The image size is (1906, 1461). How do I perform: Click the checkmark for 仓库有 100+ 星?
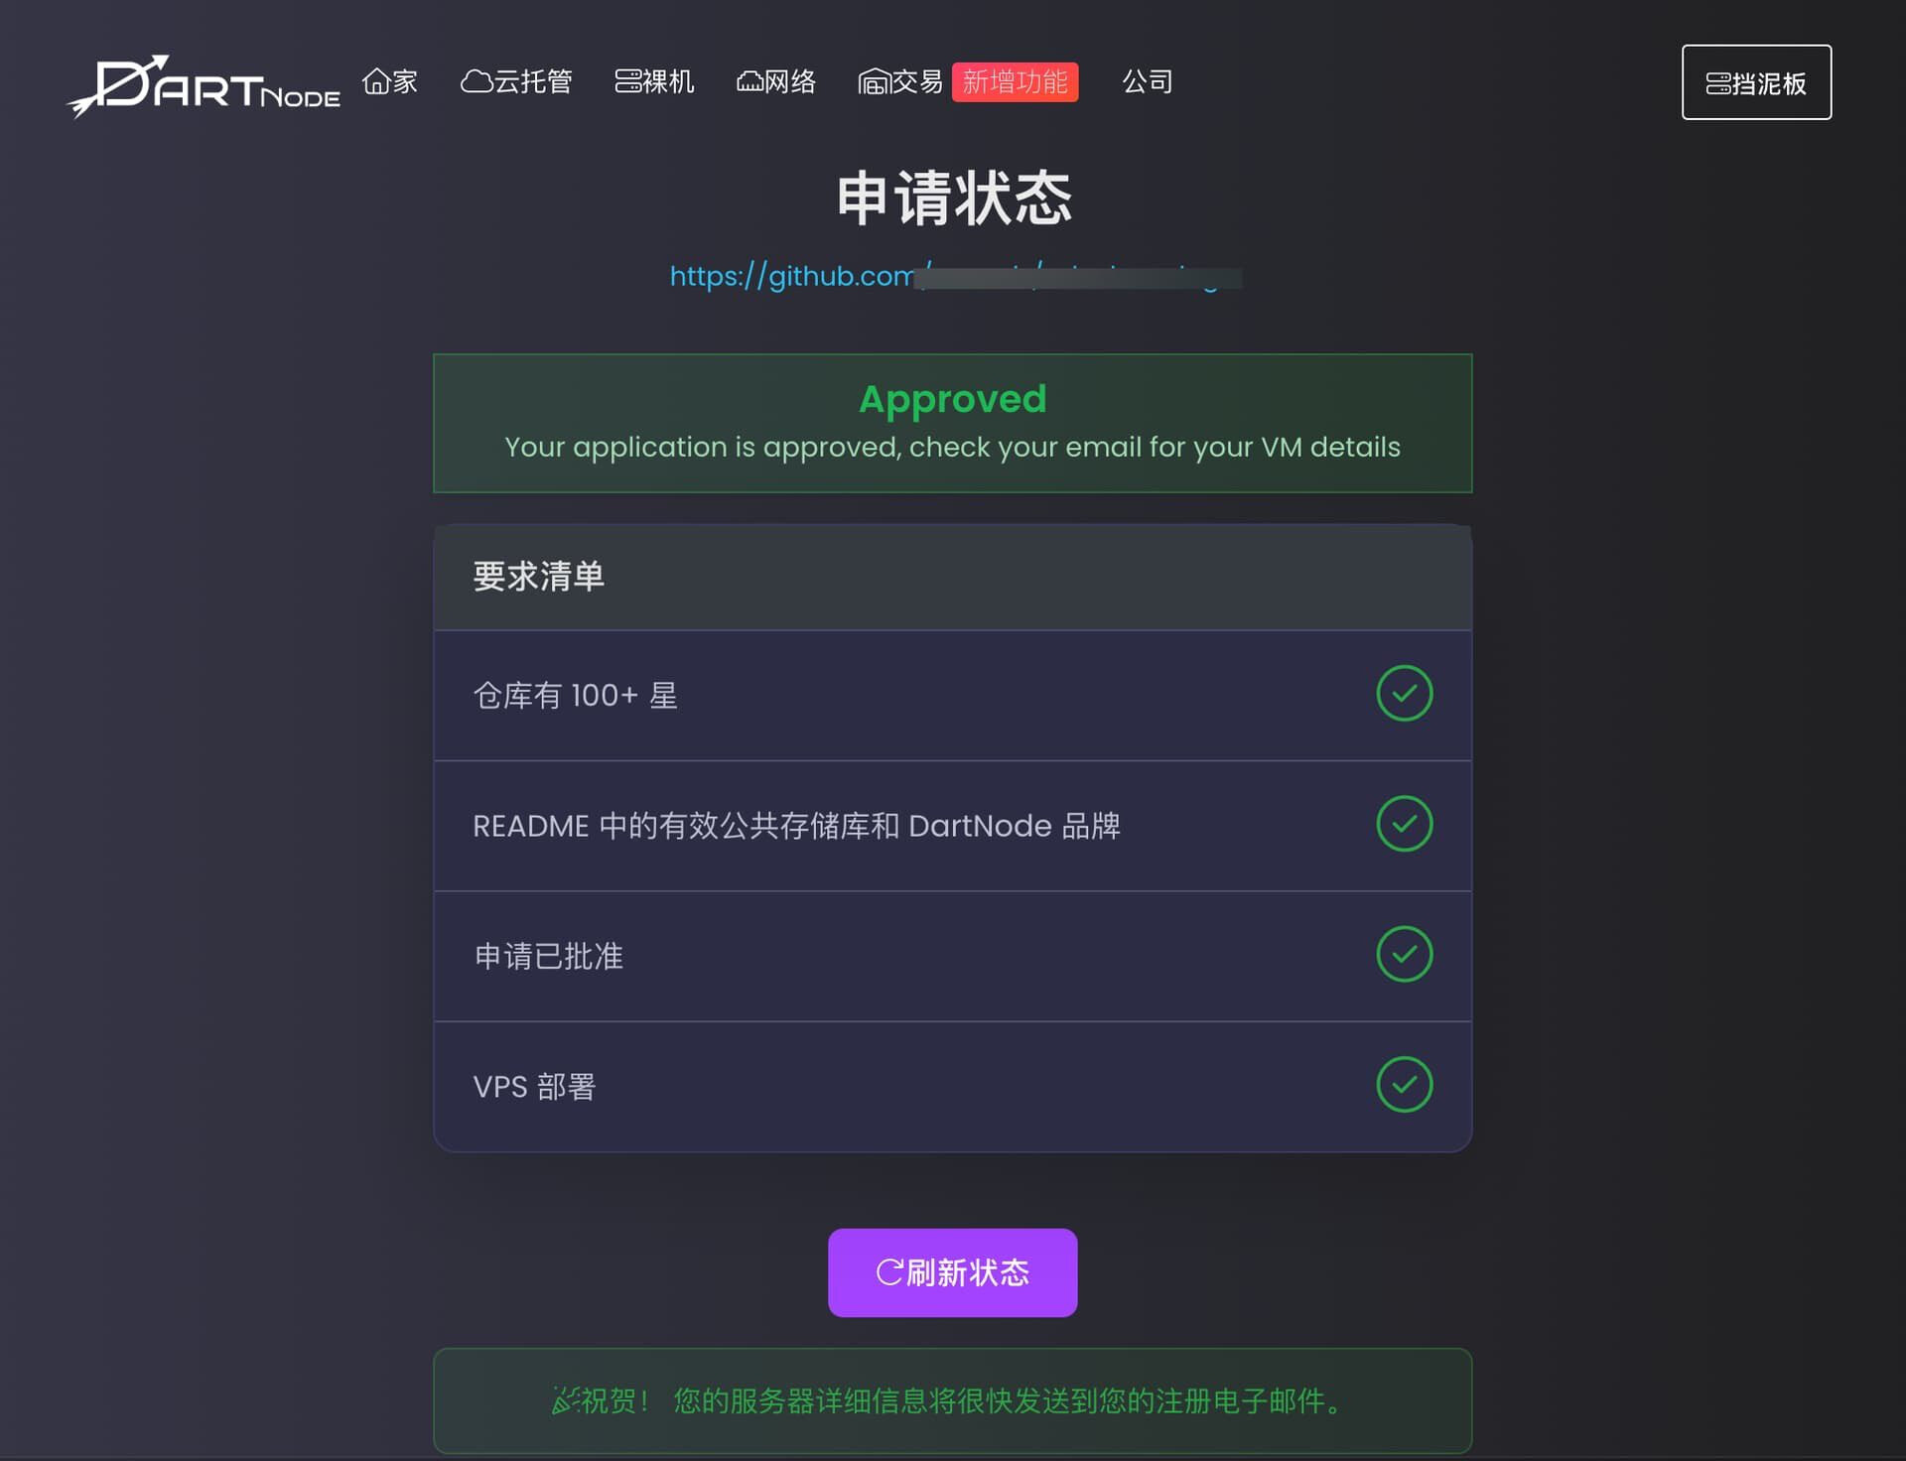tap(1404, 693)
